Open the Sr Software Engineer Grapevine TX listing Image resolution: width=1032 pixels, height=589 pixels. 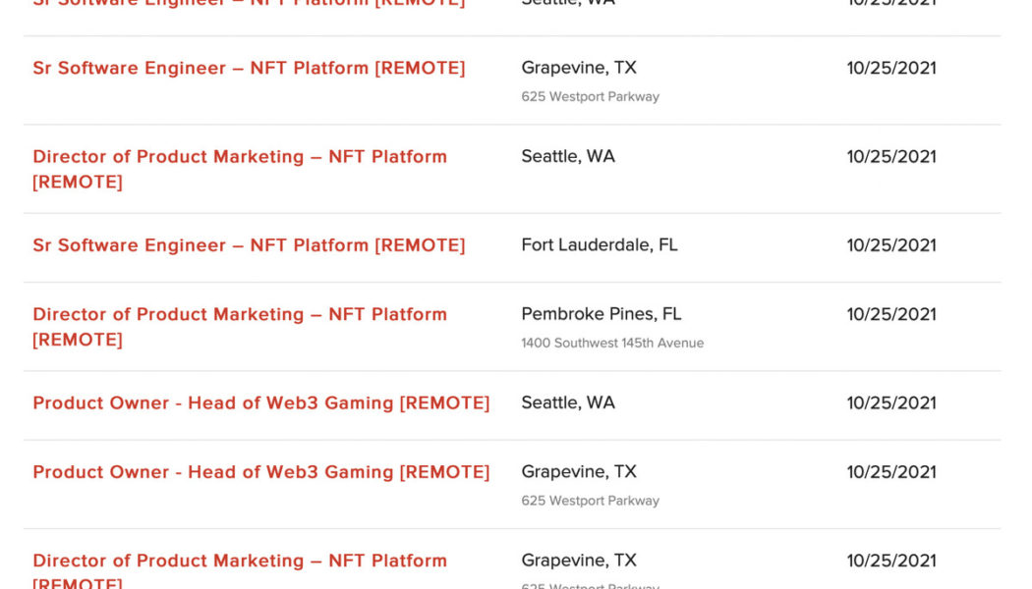tap(249, 68)
